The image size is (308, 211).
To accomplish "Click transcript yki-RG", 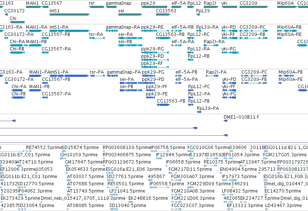I will 230,53.
